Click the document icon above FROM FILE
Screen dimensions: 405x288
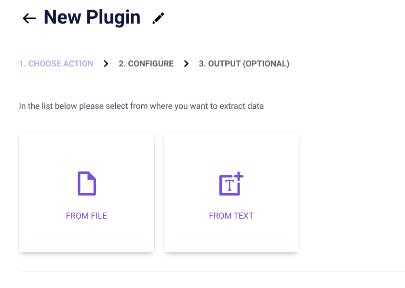coord(87,183)
